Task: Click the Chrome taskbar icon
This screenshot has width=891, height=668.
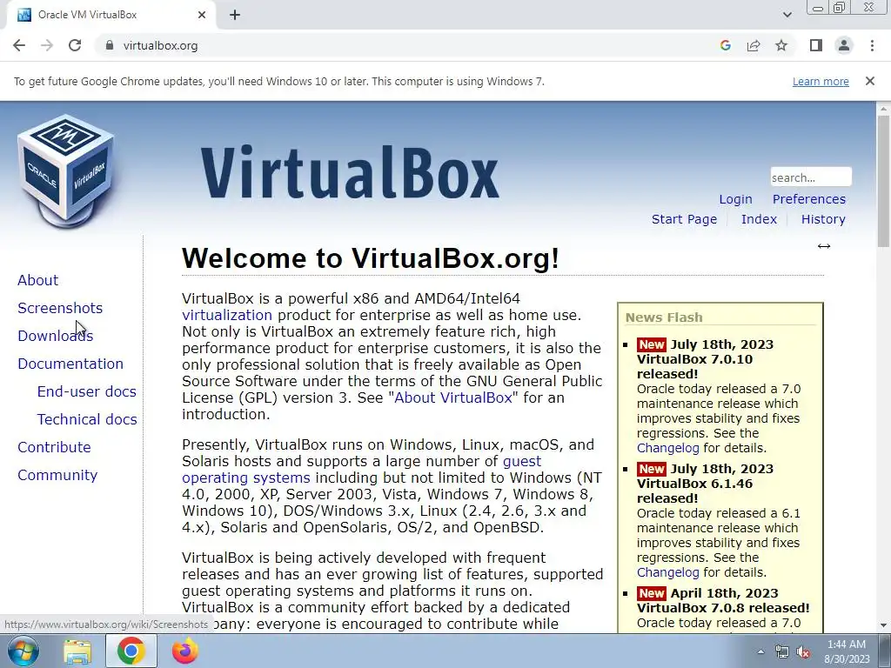Action: pyautogui.click(x=131, y=651)
